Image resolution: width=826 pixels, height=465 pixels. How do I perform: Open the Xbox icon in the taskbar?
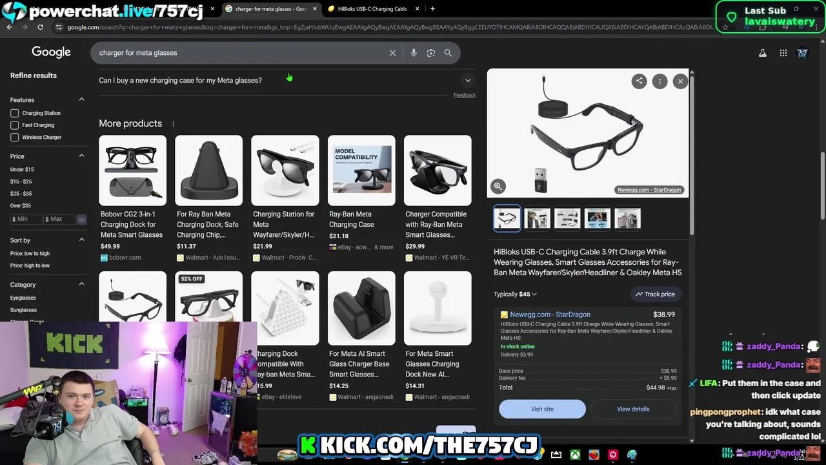(574, 455)
